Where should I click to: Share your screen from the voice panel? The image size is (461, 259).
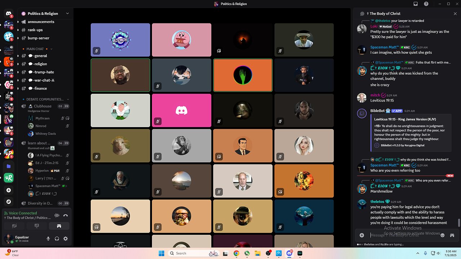(x=36, y=226)
